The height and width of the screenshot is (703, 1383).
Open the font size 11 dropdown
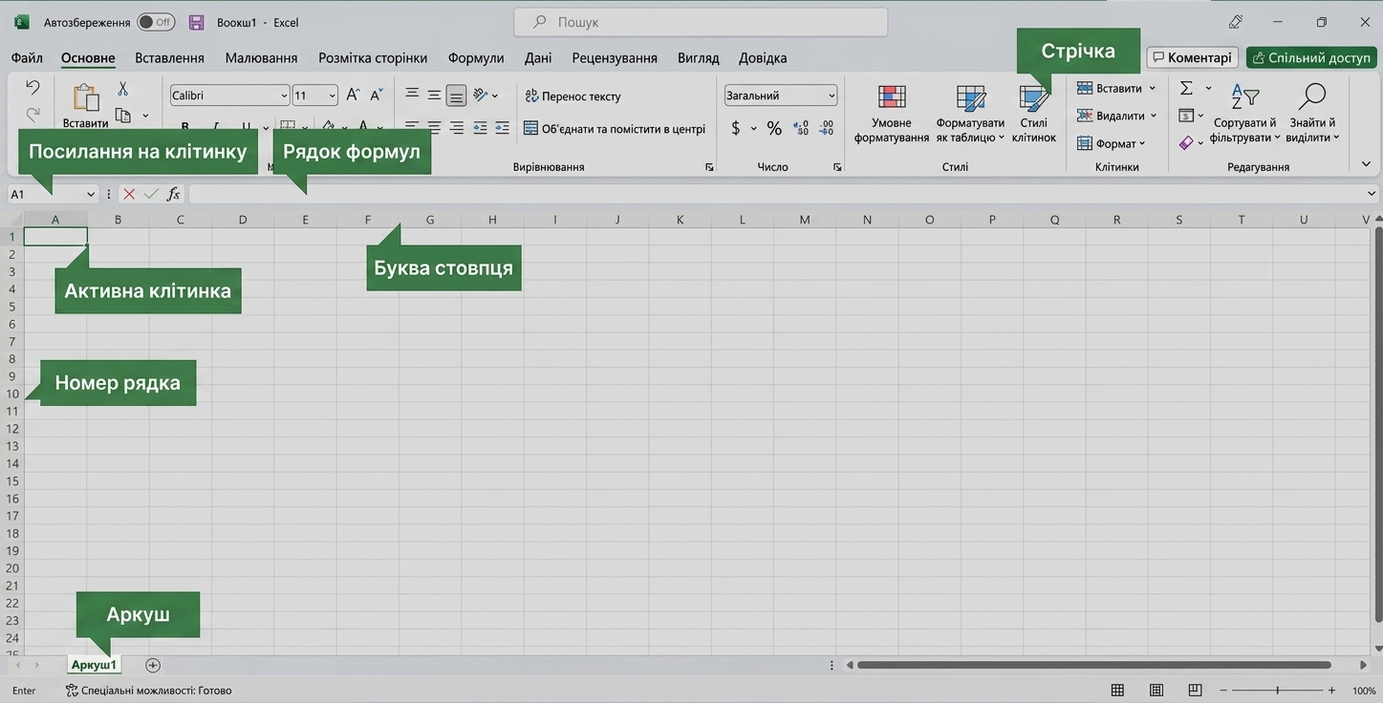pos(332,96)
